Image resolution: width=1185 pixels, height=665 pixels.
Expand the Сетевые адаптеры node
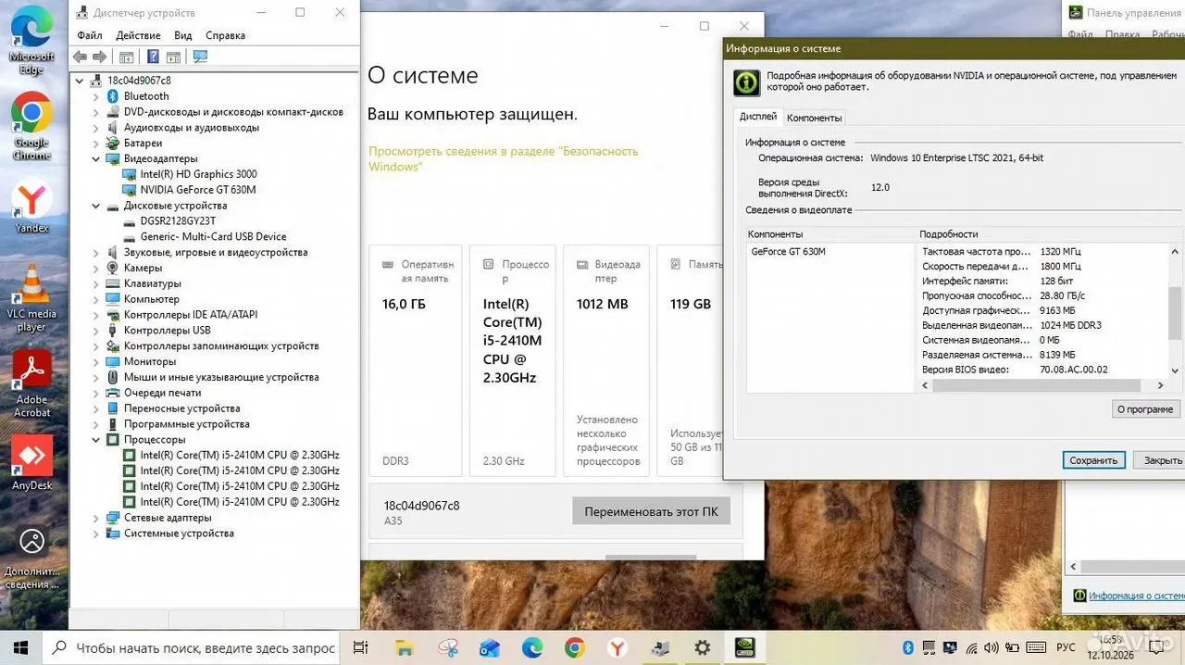pos(96,517)
